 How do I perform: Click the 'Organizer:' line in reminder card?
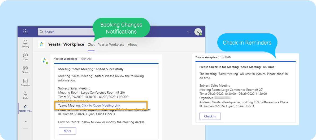215,98
